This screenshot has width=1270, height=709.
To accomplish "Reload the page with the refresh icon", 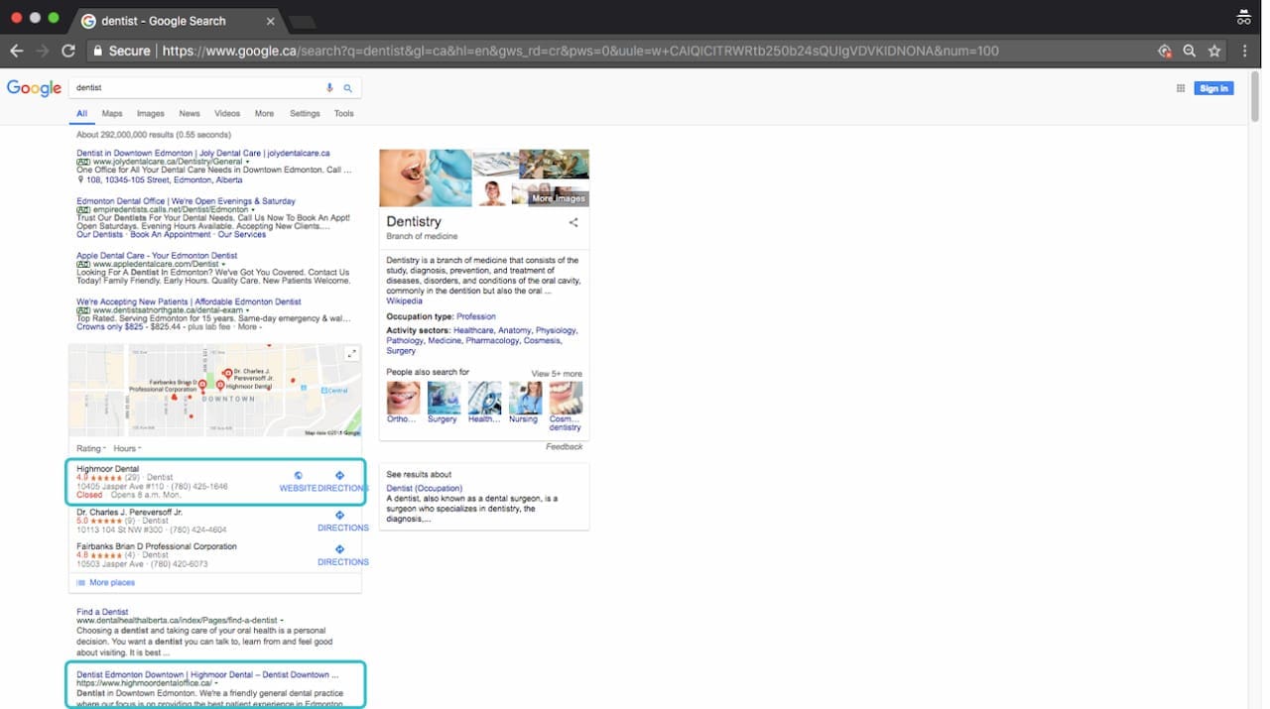I will (67, 51).
